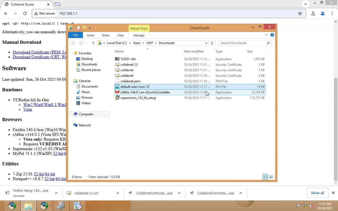
Task: Open Explorer's recent locations dropdown arrow
Action: tap(87, 43)
